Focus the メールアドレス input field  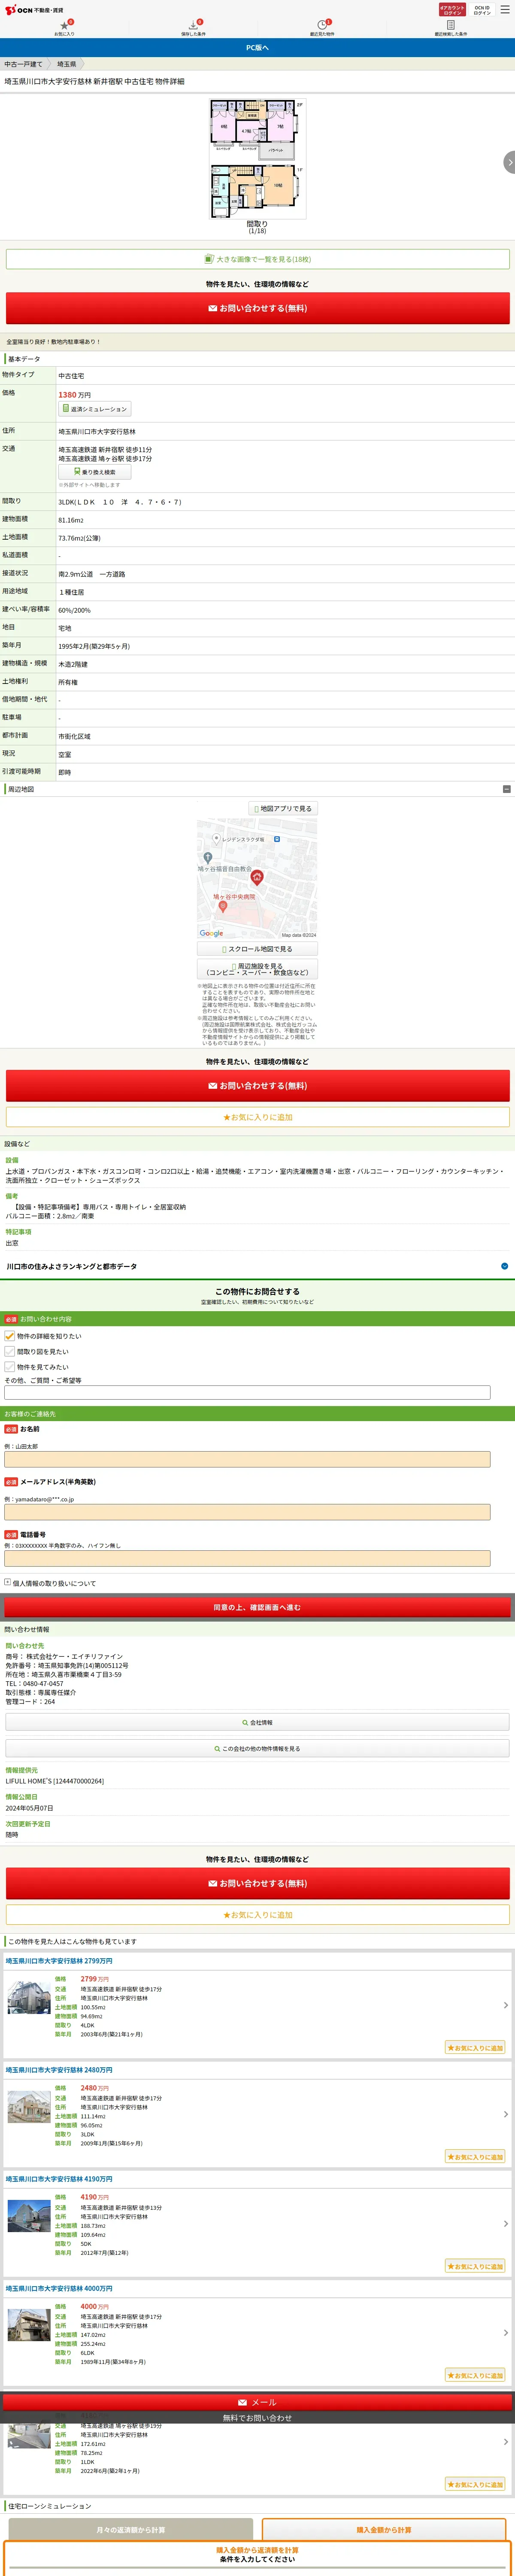coord(247,1512)
